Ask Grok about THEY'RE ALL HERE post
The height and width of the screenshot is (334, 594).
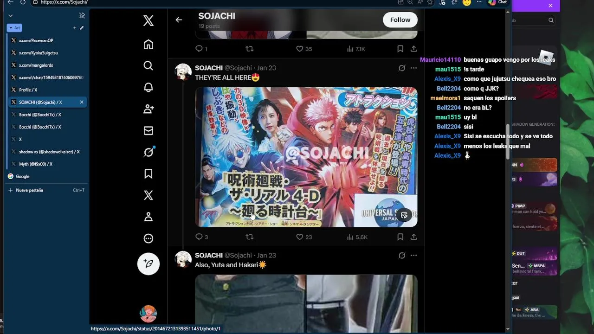[402, 68]
